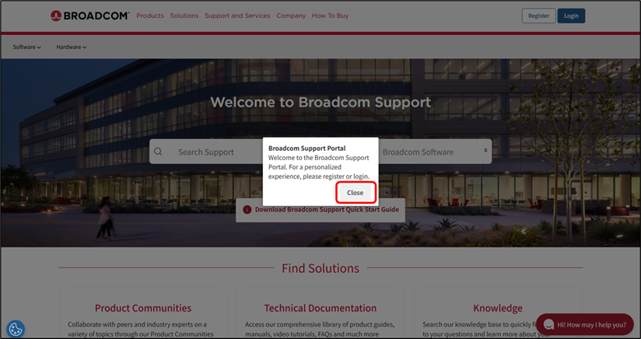Click the search magnifier icon
The width and height of the screenshot is (641, 339).
click(x=158, y=152)
